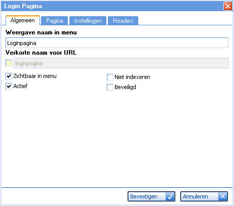Uncheck the Actief checkbox
The image size is (234, 206).
pyautogui.click(x=9, y=86)
